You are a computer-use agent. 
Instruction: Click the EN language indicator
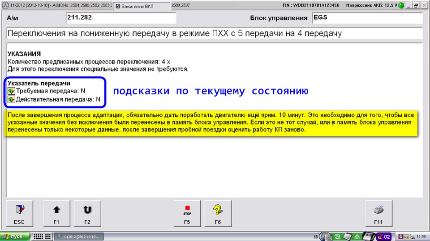[316, 237]
